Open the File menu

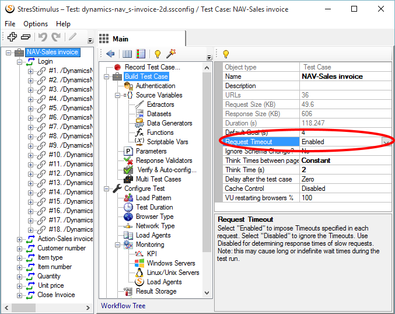[x=10, y=24]
